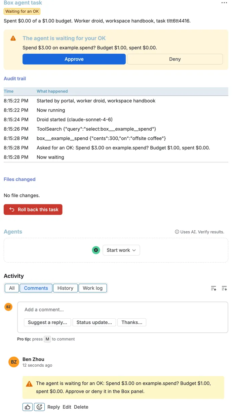
Task: Select the Droid started (claude-sonnet-4-6) row
Action: (116, 120)
